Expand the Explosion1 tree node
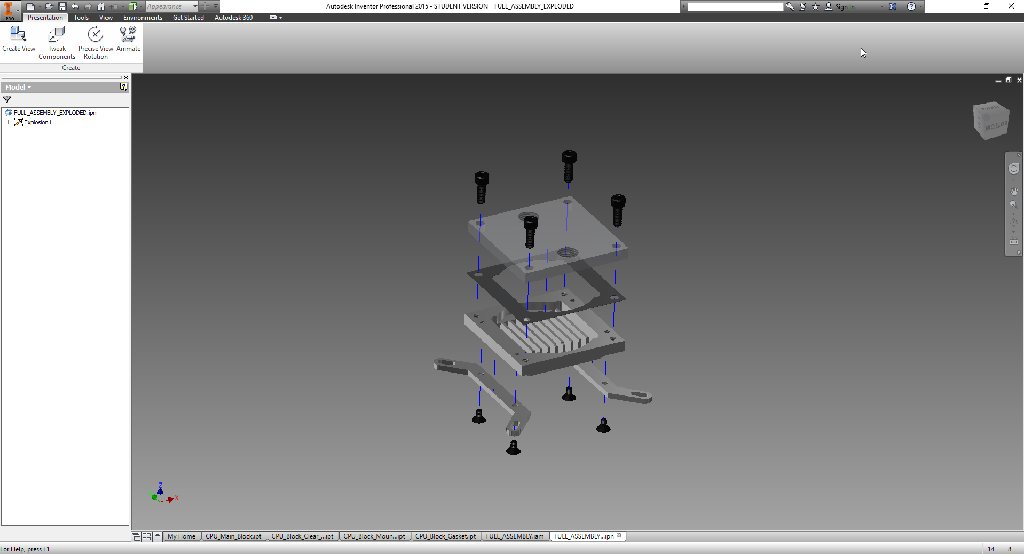The width and height of the screenshot is (1024, 554). tap(6, 122)
